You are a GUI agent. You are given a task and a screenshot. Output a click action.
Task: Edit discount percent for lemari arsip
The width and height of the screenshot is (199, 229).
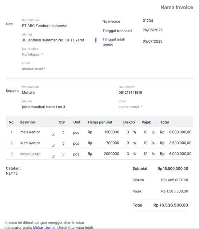pos(128,154)
